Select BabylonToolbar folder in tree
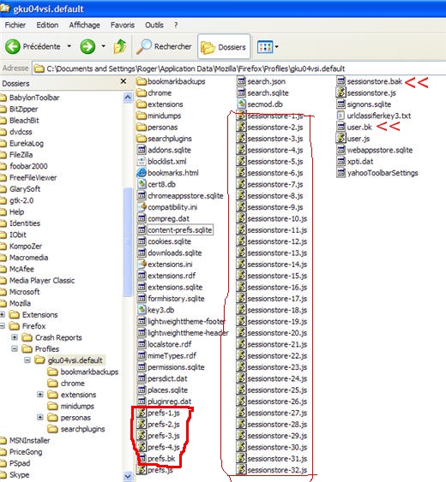Viewport: 446px width, 482px height. coord(34,98)
